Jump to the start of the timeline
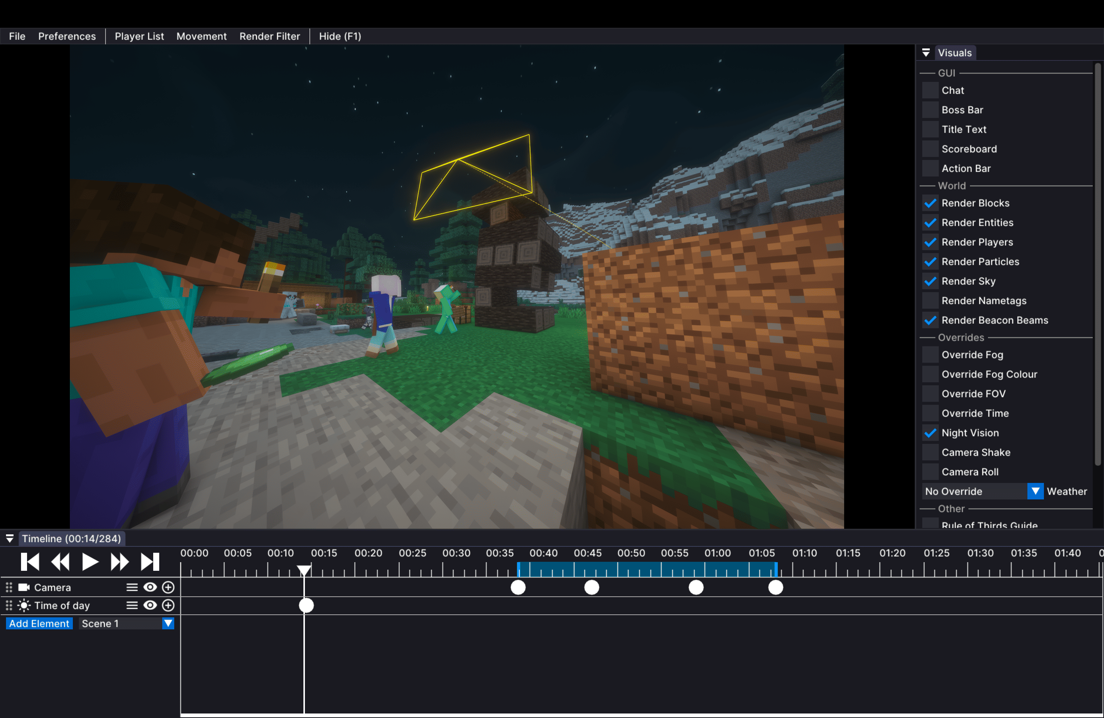The height and width of the screenshot is (718, 1104). coord(30,562)
